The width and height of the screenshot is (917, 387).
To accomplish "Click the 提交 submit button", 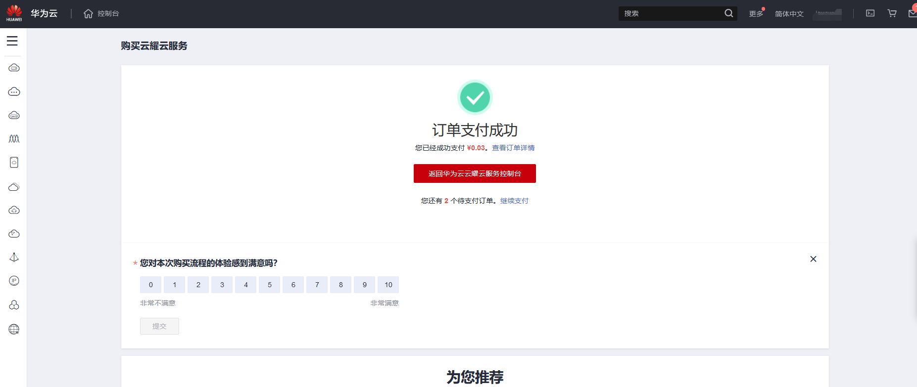I will click(x=159, y=326).
